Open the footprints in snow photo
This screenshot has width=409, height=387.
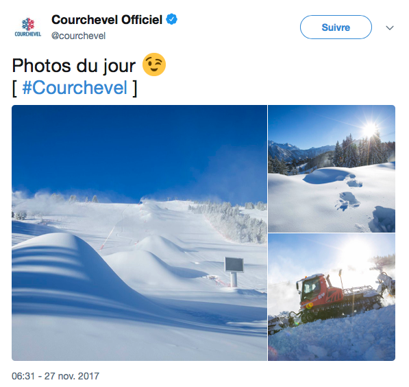(x=332, y=169)
